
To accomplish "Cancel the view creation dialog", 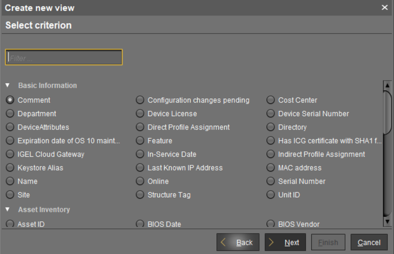I will click(369, 243).
